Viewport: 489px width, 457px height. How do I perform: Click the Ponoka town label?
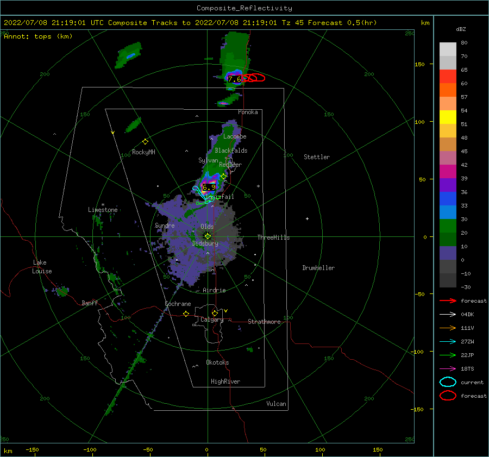coord(248,112)
